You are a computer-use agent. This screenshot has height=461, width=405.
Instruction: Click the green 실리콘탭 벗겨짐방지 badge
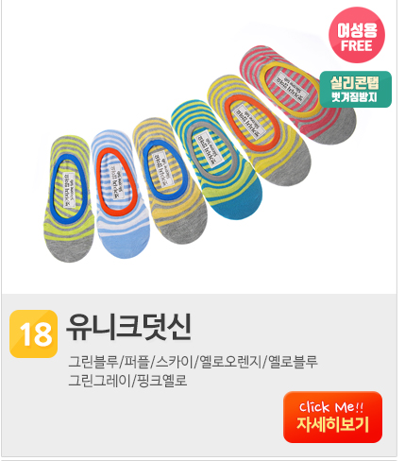point(356,89)
